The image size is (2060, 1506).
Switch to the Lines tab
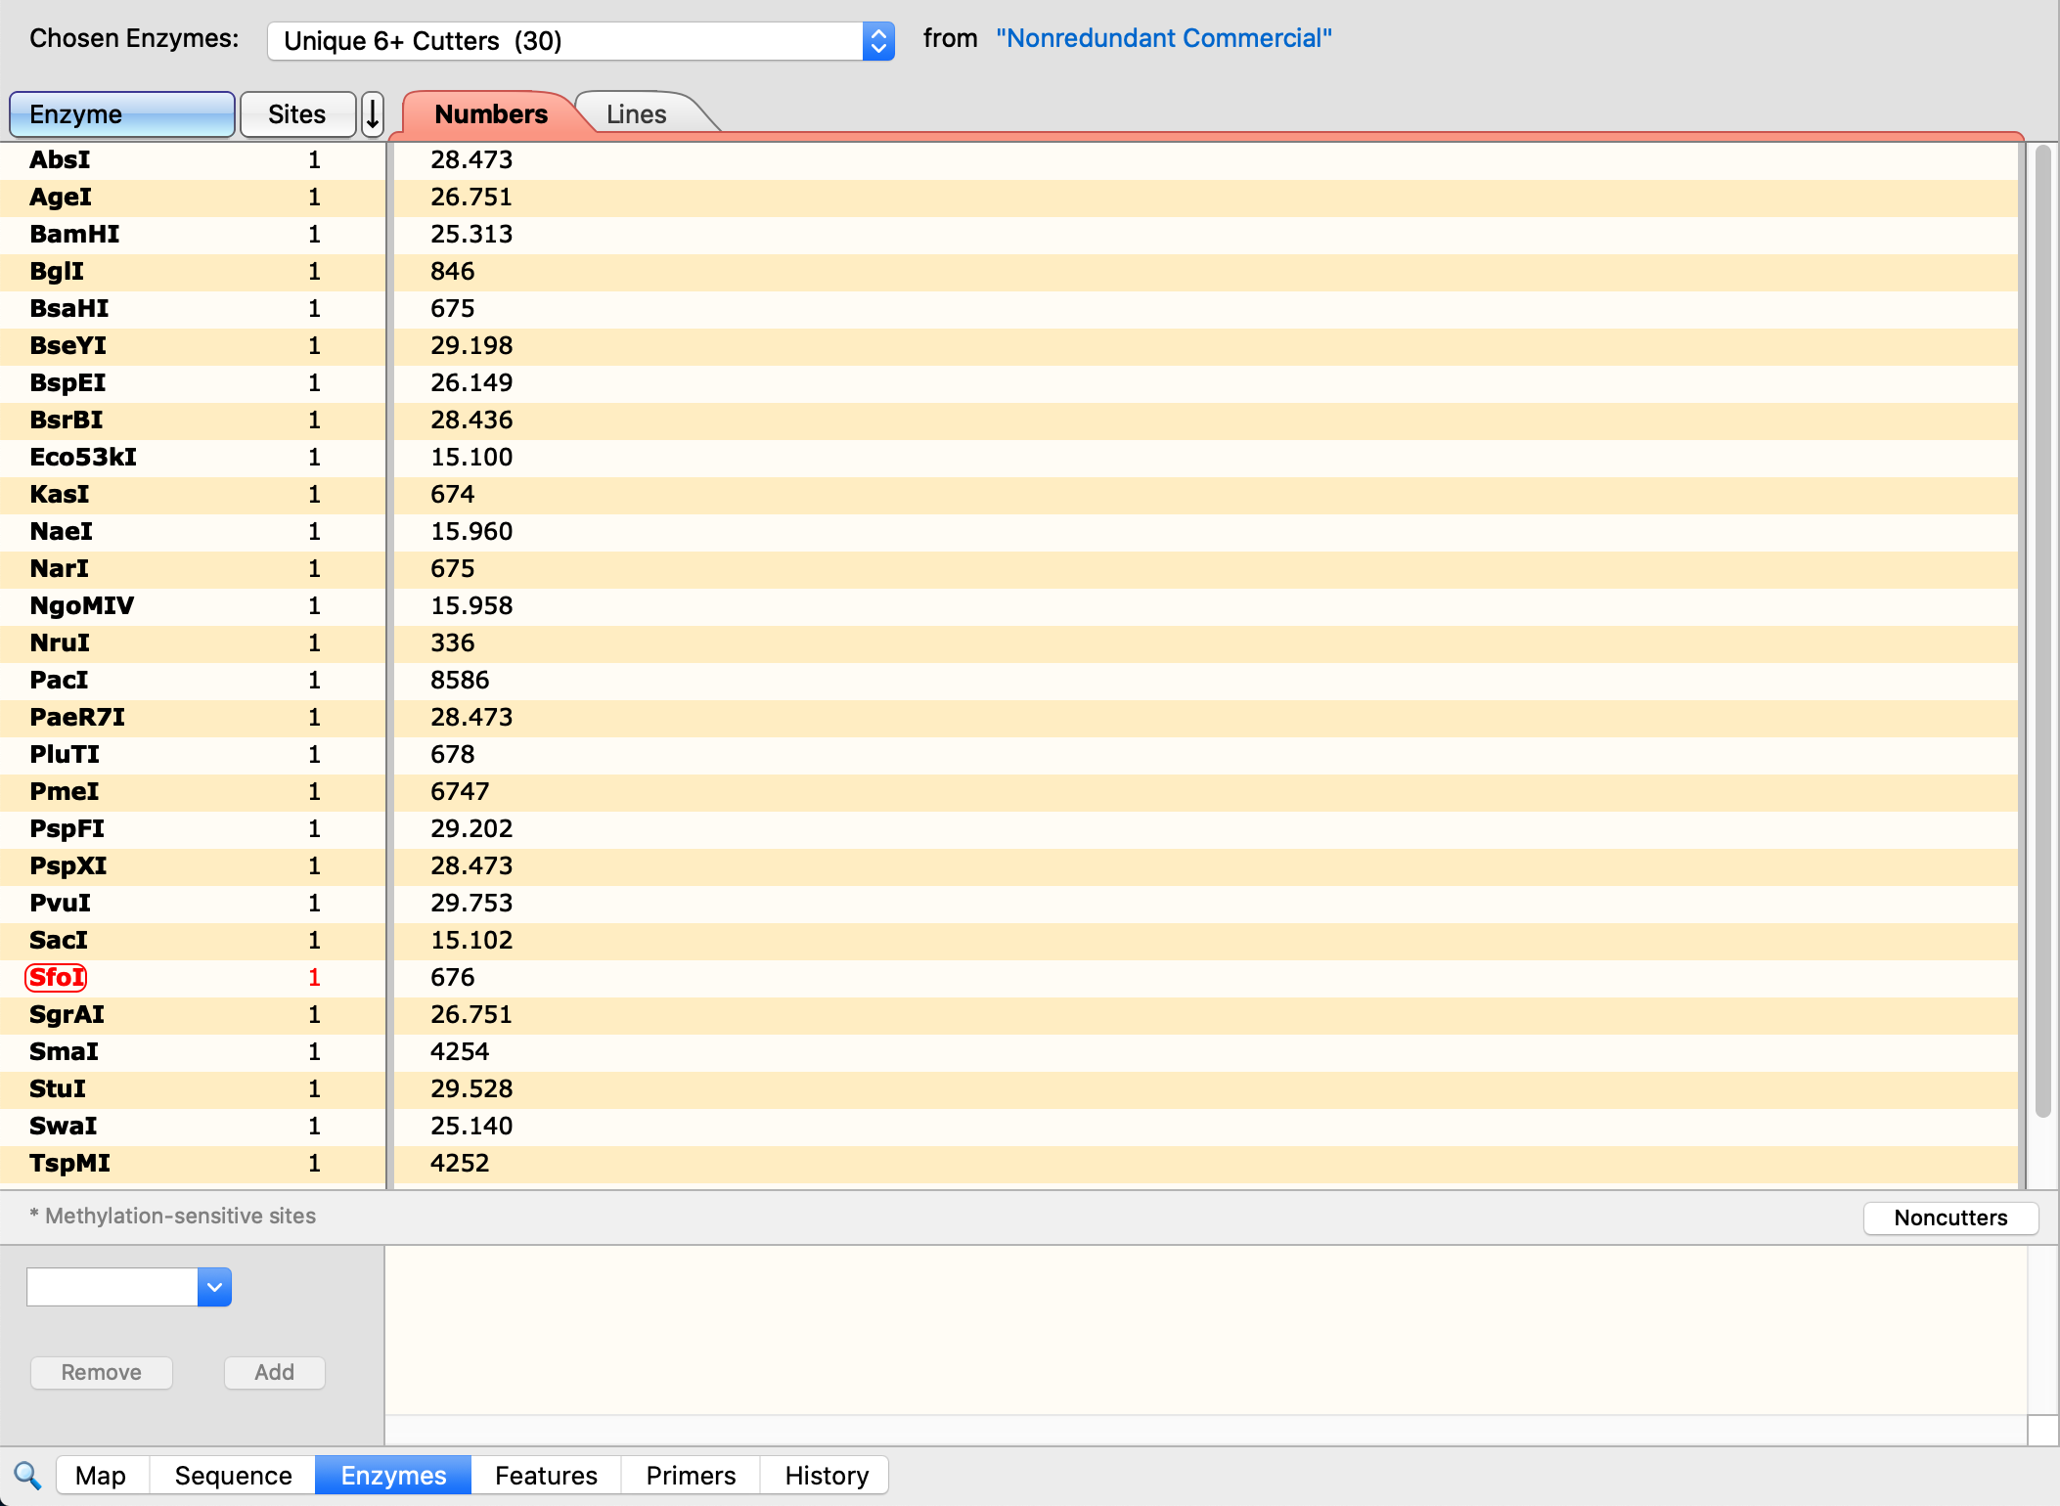[636, 114]
